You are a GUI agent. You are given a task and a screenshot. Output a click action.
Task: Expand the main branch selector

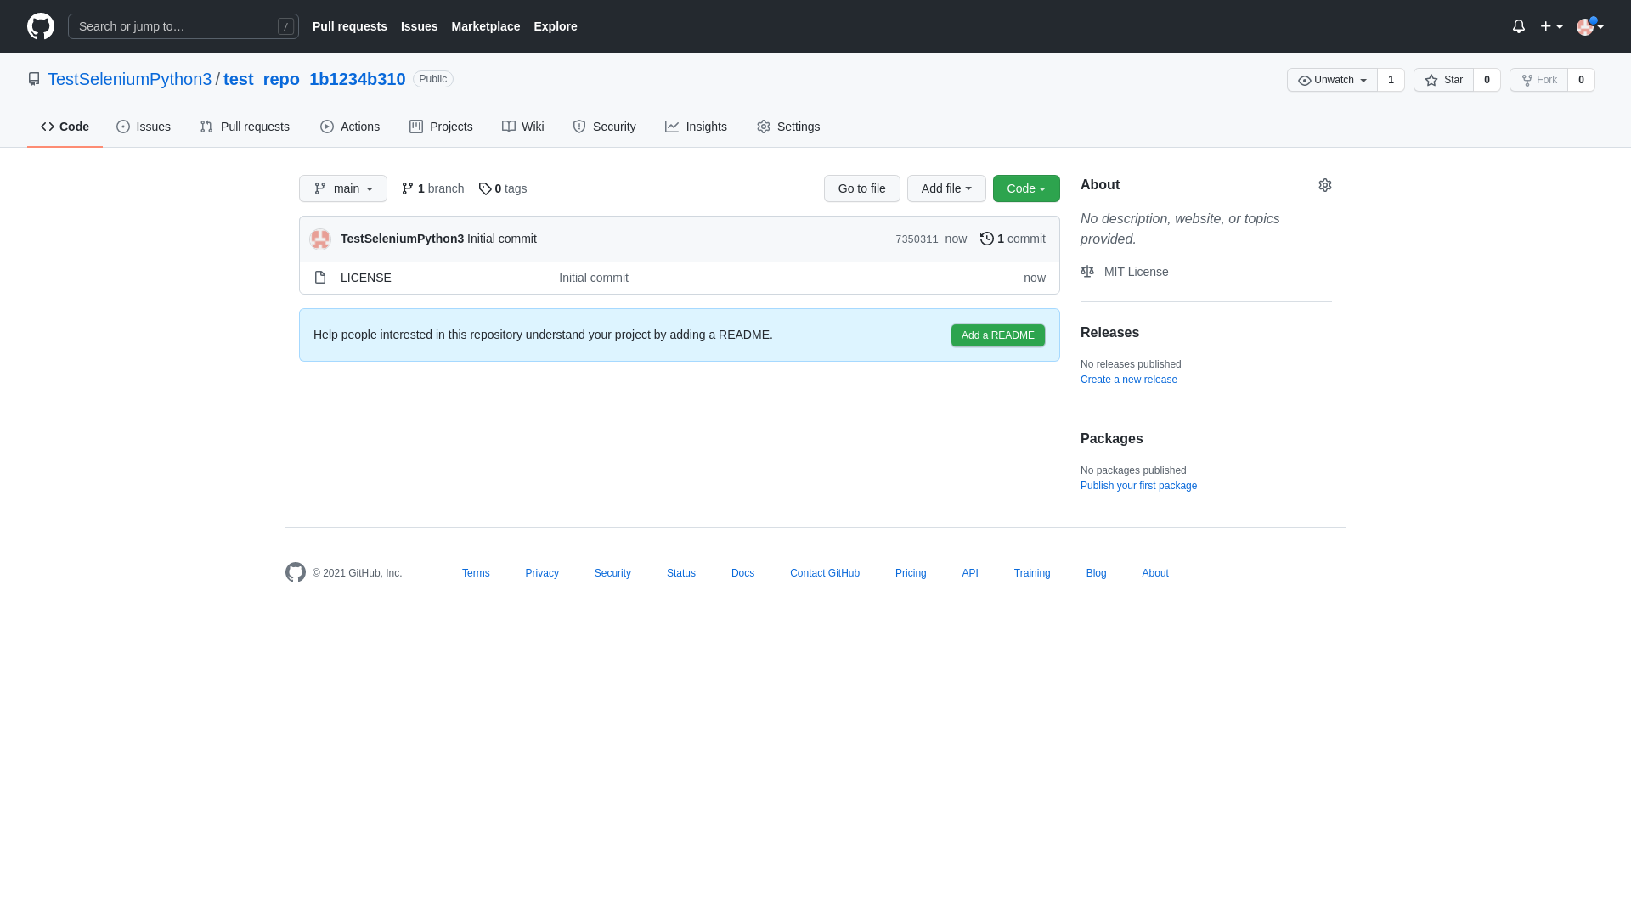tap(343, 188)
